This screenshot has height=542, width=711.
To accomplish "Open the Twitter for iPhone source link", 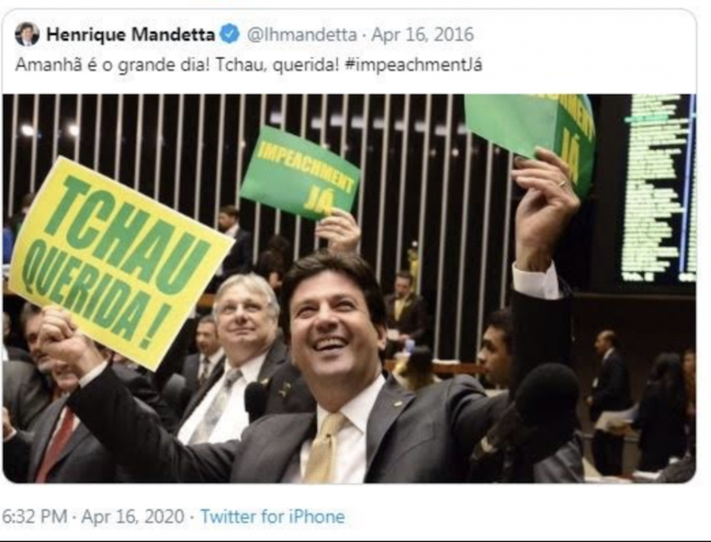I will coord(273,517).
